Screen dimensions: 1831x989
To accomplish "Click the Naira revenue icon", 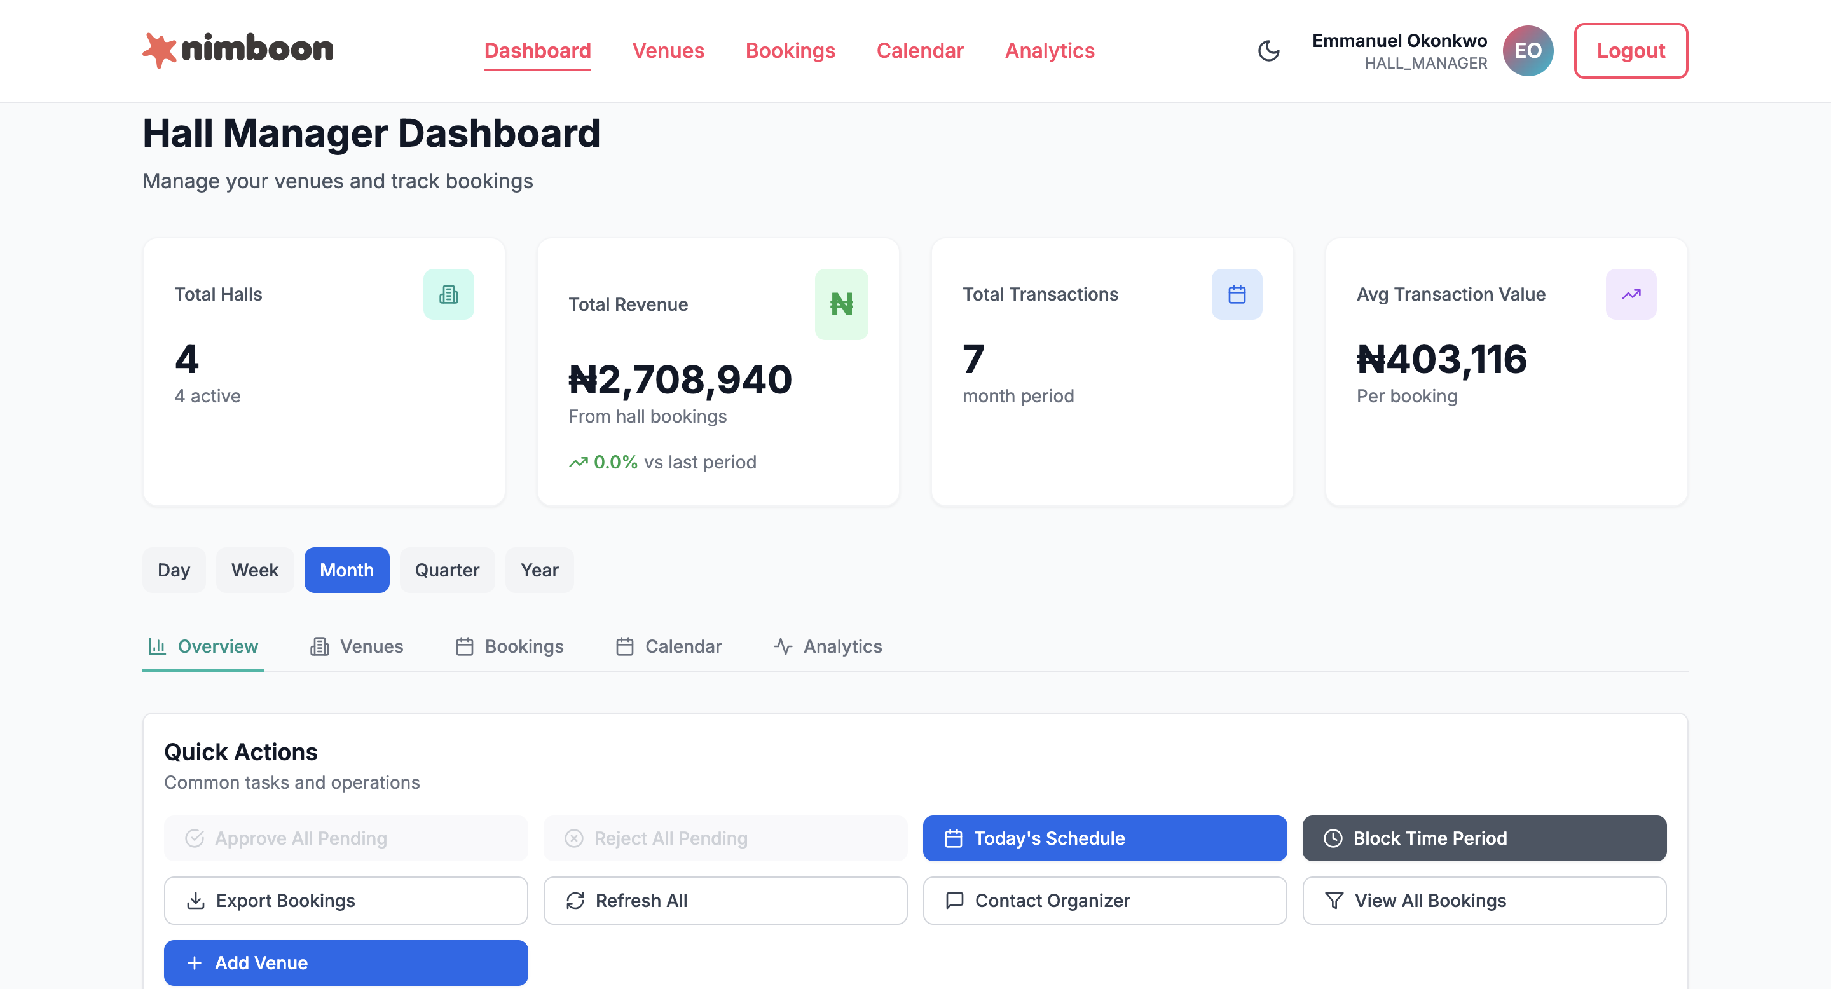I will point(841,304).
